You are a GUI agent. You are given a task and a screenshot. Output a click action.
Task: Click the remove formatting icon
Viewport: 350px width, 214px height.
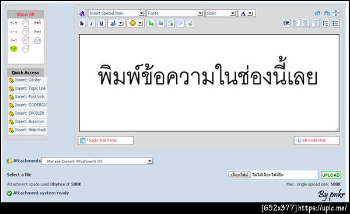coord(82,13)
